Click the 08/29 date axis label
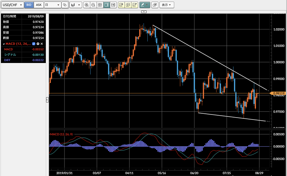The height and width of the screenshot is (176, 287). (259, 173)
